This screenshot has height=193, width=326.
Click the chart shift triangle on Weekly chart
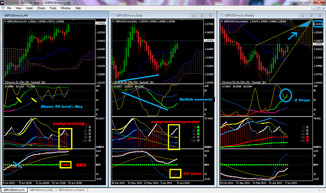click(x=291, y=20)
